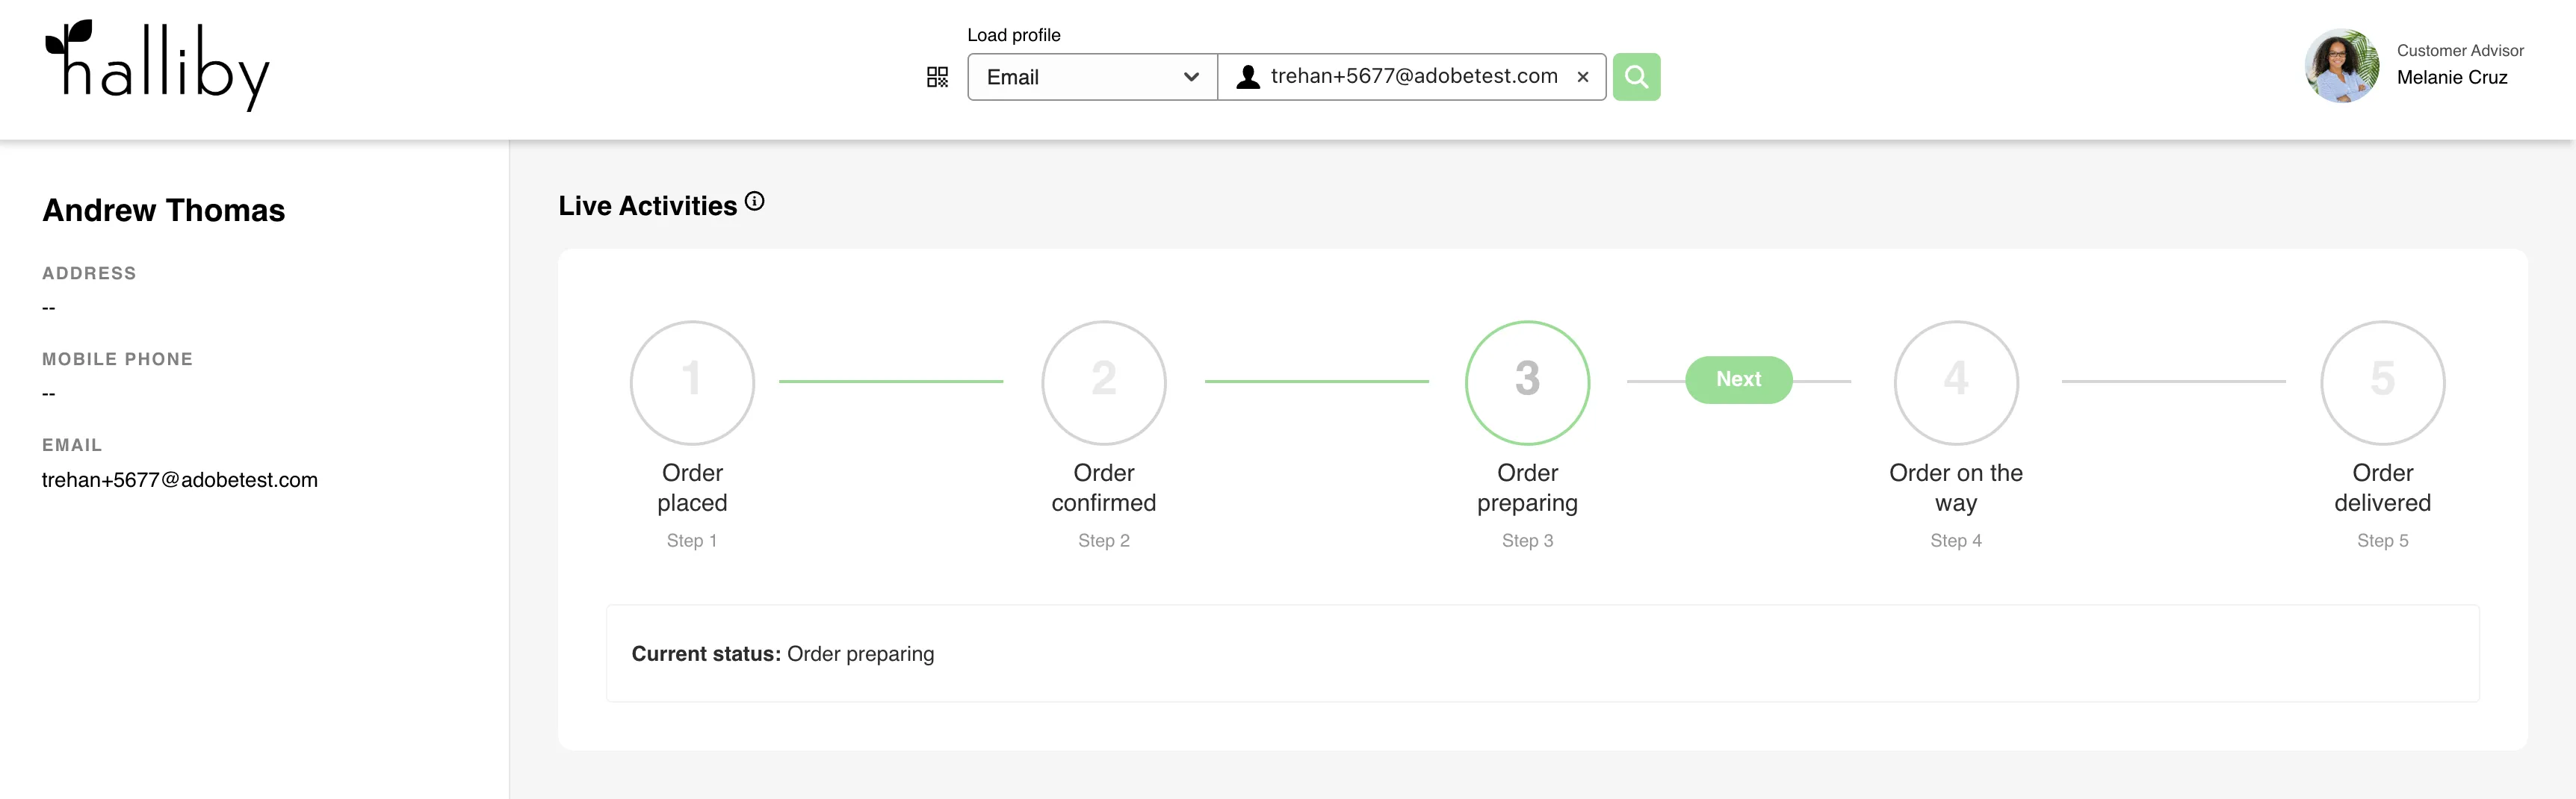This screenshot has width=2576, height=799.
Task: Select step 2 Order confirmed circle
Action: 1104,382
